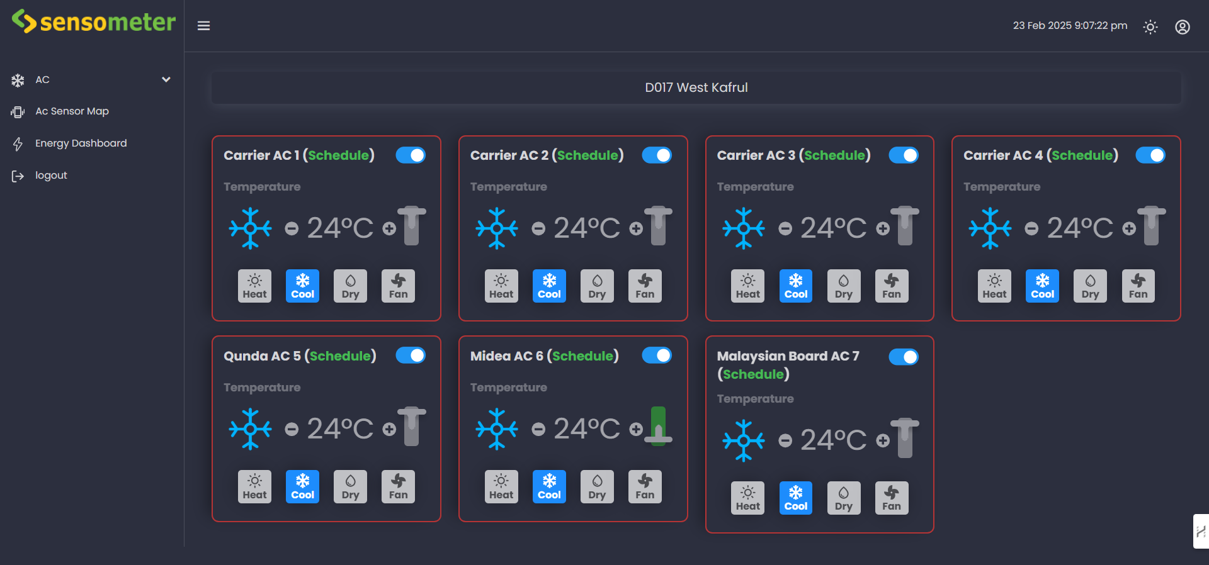
Task: Click the D017 West Kafrul header bar
Action: tap(696, 87)
